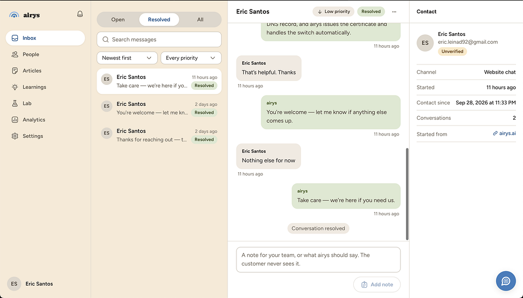This screenshot has width=523, height=298.
Task: Click the ES avatar beside the account name
Action: tap(14, 284)
